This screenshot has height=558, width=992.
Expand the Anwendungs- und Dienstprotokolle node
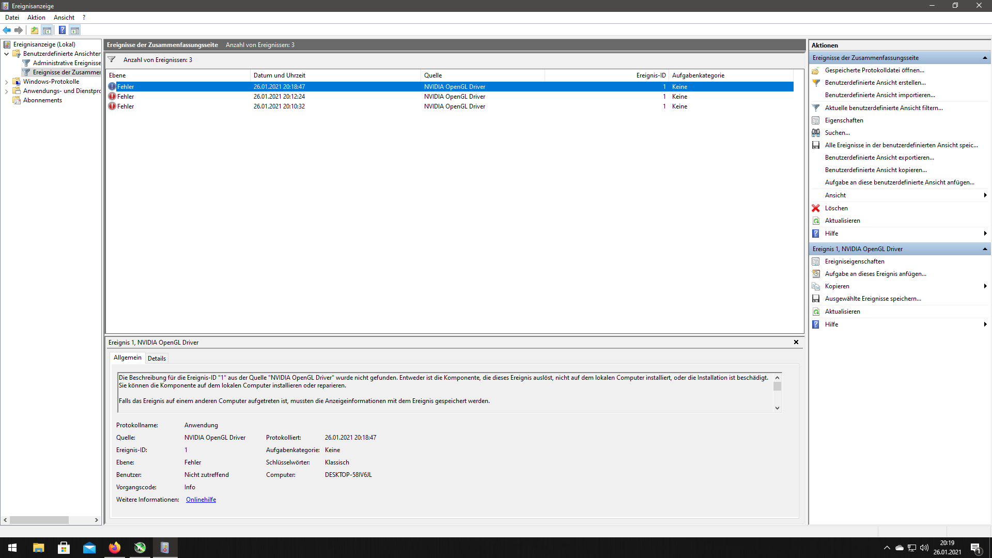[x=6, y=91]
